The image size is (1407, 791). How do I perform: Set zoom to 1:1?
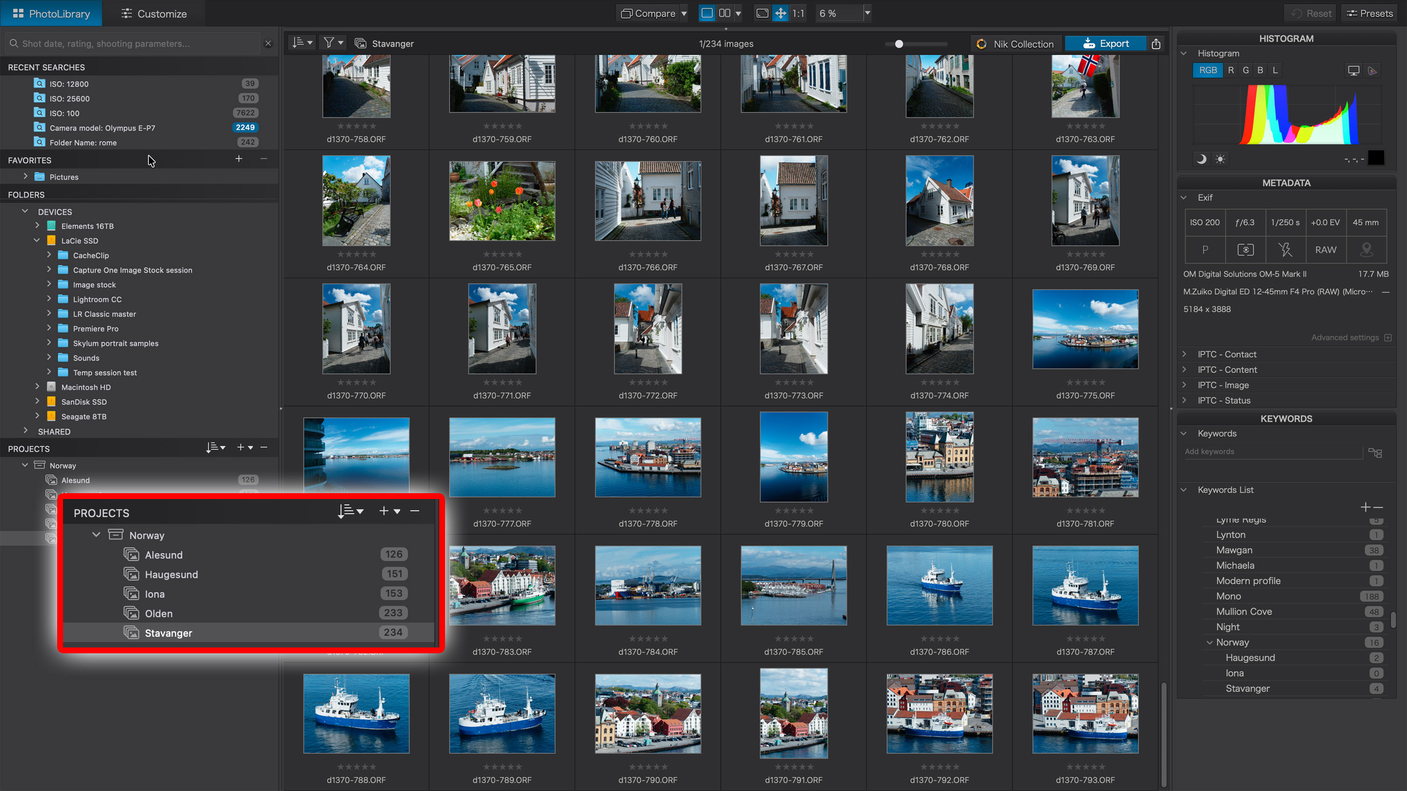click(x=798, y=13)
